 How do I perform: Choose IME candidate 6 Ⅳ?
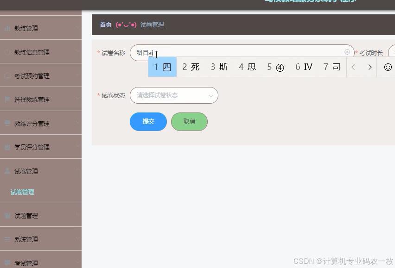(x=304, y=67)
